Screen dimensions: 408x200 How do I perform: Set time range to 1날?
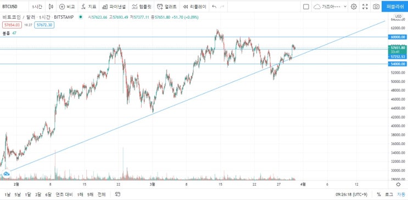coord(8,195)
